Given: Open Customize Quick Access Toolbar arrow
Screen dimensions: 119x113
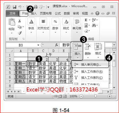Looking at the screenshot, I should coord(48,7).
